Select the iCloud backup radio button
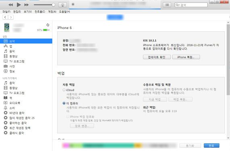 point(64,90)
